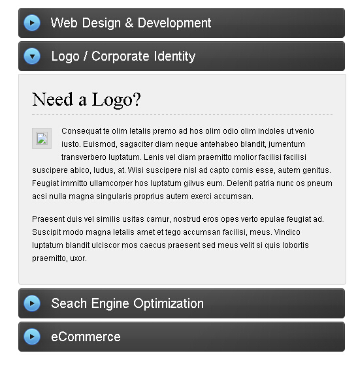Collapse the Logo / Corporate Identity section

tap(182, 56)
